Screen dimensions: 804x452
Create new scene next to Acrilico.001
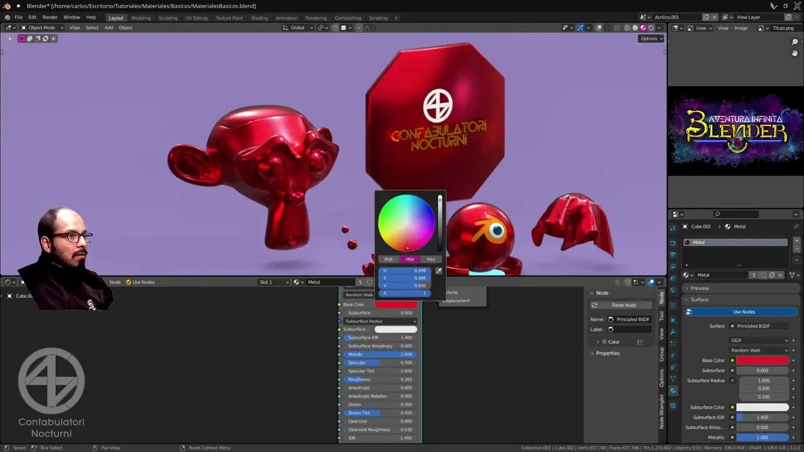point(706,18)
